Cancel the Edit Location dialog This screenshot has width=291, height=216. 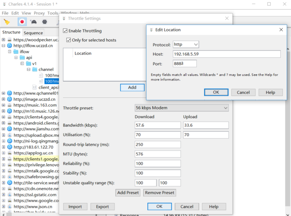(243, 92)
